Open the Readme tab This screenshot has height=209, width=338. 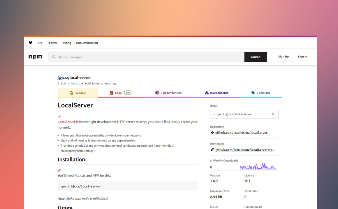[78, 93]
